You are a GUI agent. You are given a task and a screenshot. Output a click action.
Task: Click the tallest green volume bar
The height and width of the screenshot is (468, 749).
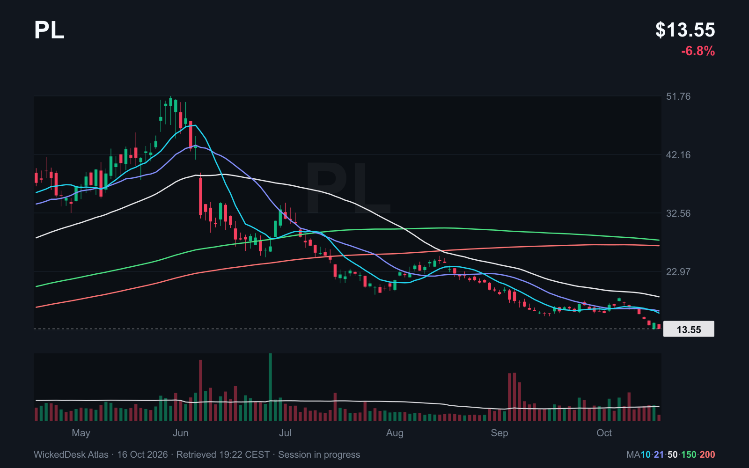tap(271, 388)
